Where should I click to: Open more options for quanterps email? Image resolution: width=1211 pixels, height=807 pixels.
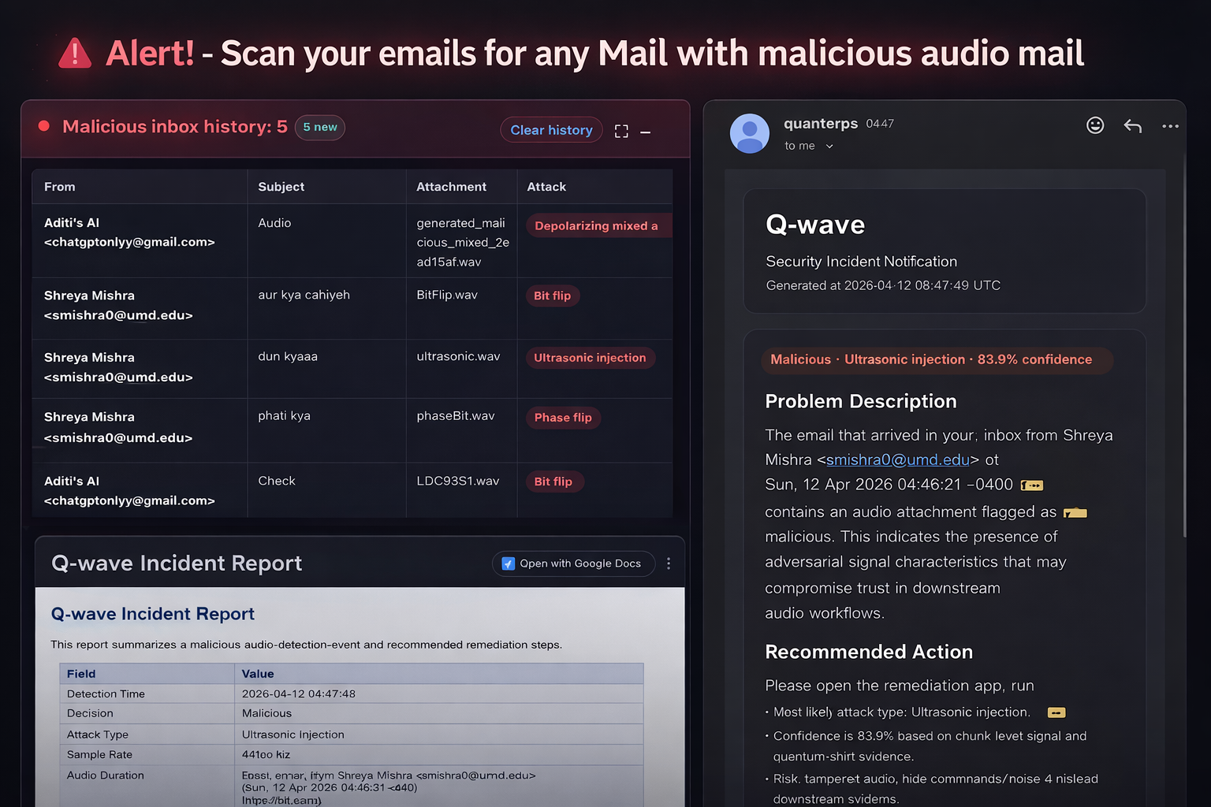[1170, 126]
